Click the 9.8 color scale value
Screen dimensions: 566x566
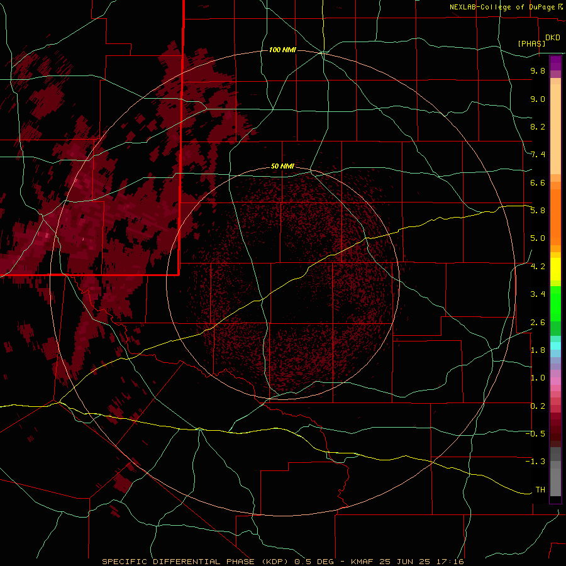538,70
